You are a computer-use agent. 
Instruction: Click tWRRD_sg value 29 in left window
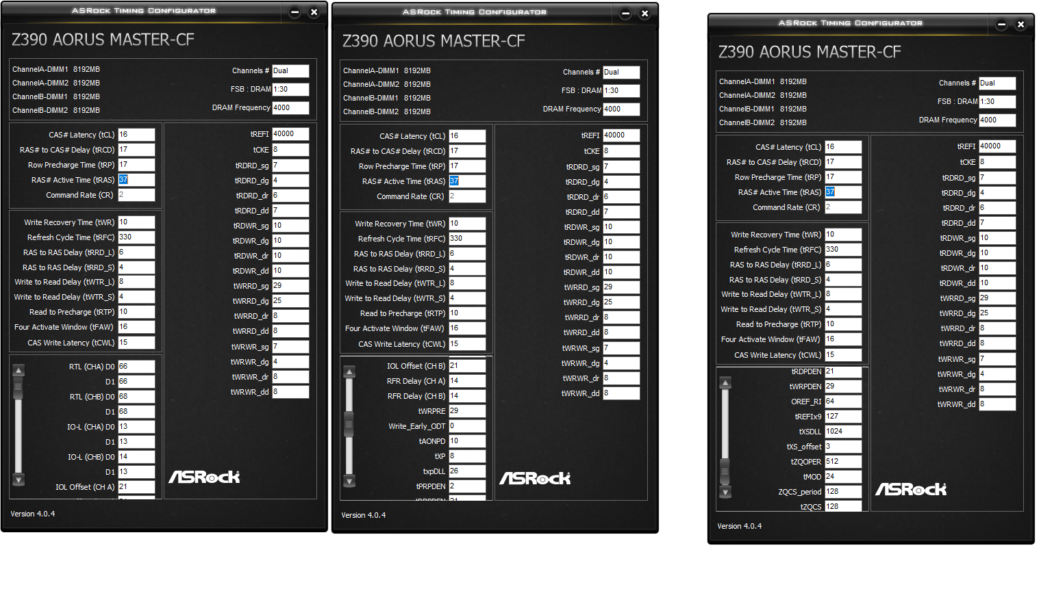[x=290, y=286]
